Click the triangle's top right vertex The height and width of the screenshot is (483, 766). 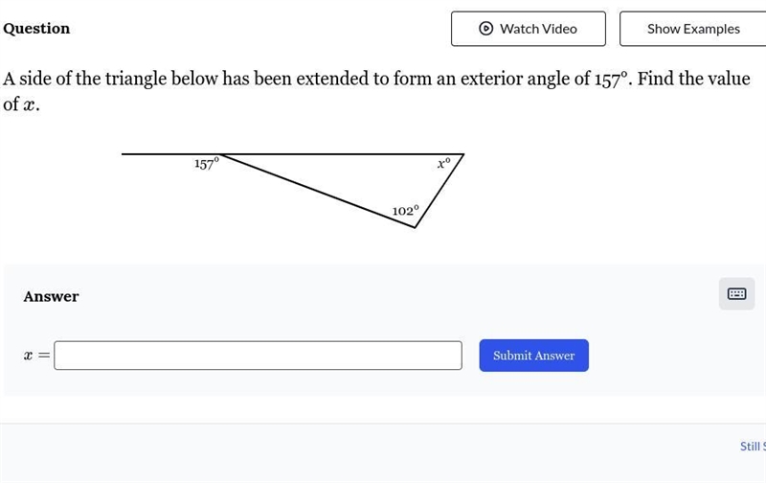[463, 154]
